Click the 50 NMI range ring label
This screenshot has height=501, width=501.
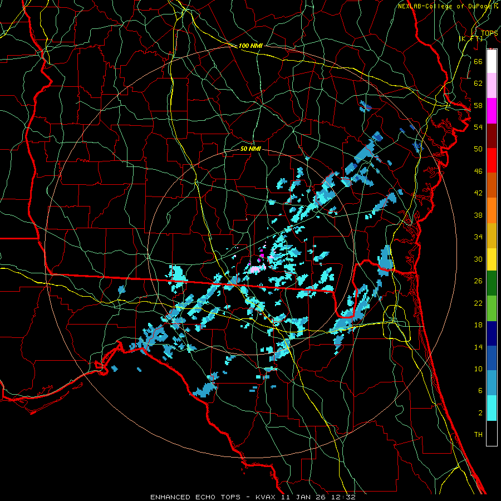point(250,149)
